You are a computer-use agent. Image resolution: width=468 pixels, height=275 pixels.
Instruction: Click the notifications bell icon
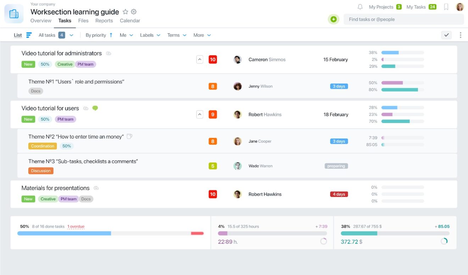coord(360,6)
